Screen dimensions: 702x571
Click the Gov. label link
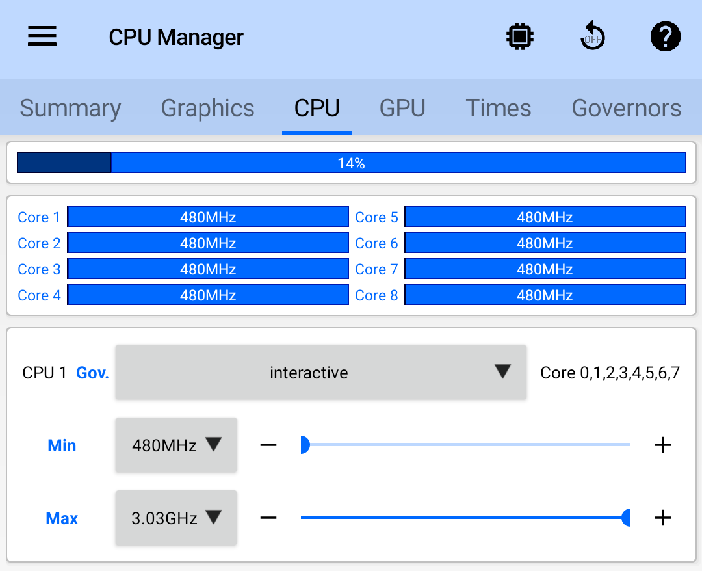(x=92, y=373)
